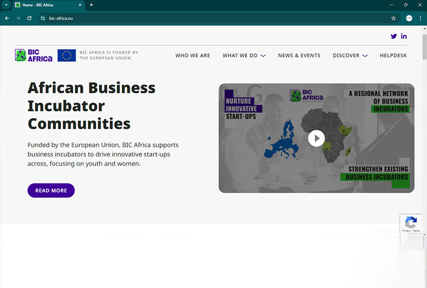The height and width of the screenshot is (288, 427).
Task: Open the Helpdesk link
Action: [393, 55]
